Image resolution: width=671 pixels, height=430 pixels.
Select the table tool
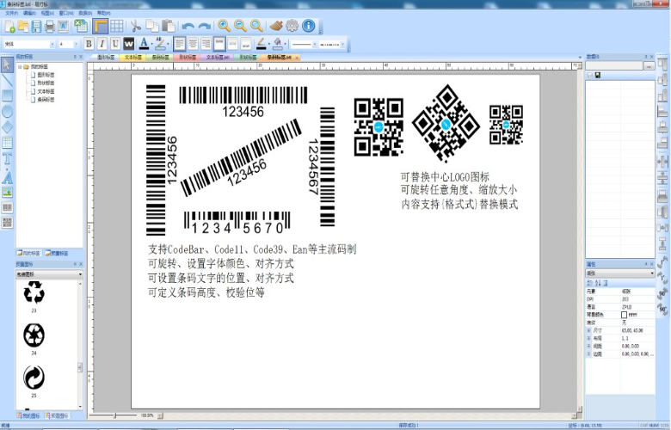coord(7,143)
